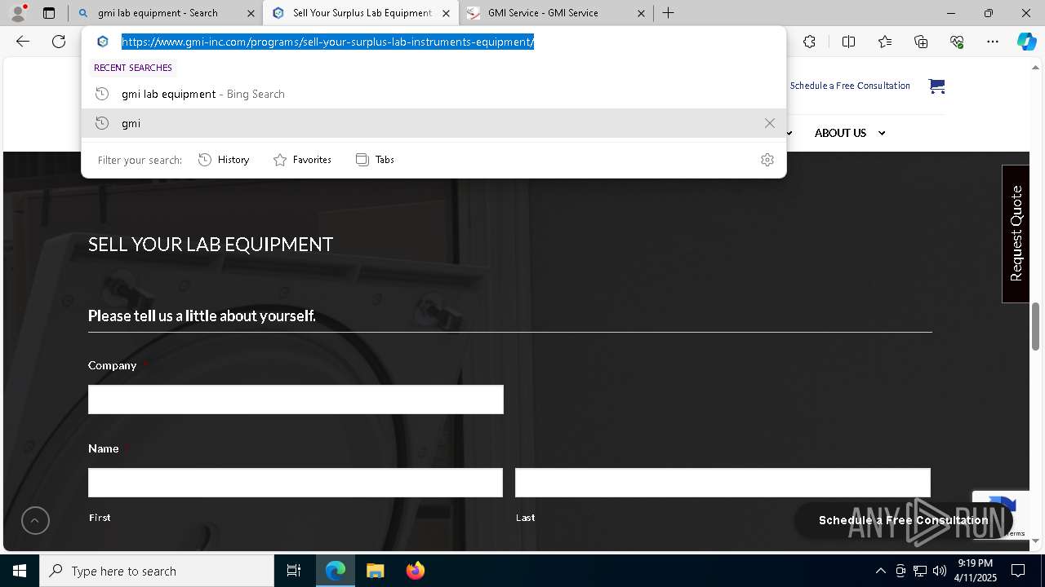This screenshot has height=587, width=1045.
Task: Open Firefox from the taskbar
Action: point(415,571)
